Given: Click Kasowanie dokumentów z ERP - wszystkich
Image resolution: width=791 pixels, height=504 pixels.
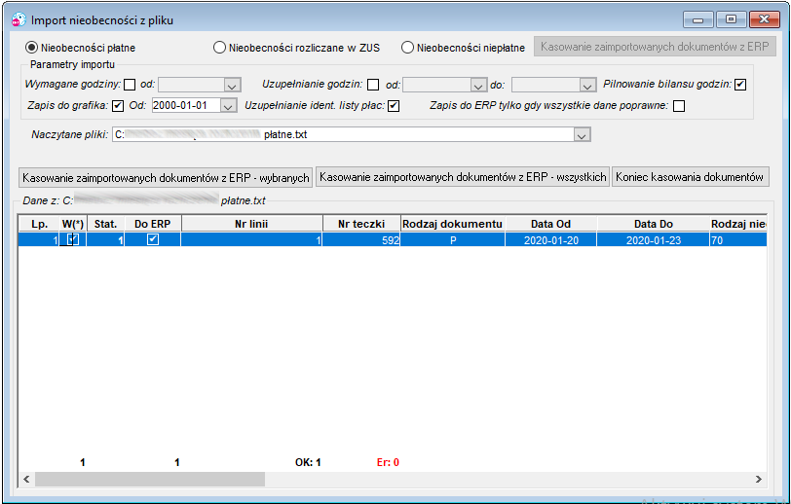Looking at the screenshot, I should pyautogui.click(x=463, y=177).
